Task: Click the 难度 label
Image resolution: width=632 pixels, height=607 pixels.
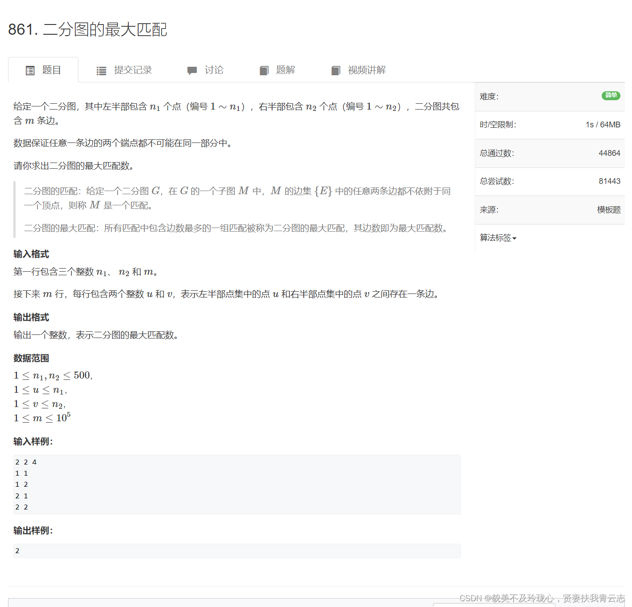Action: point(489,97)
